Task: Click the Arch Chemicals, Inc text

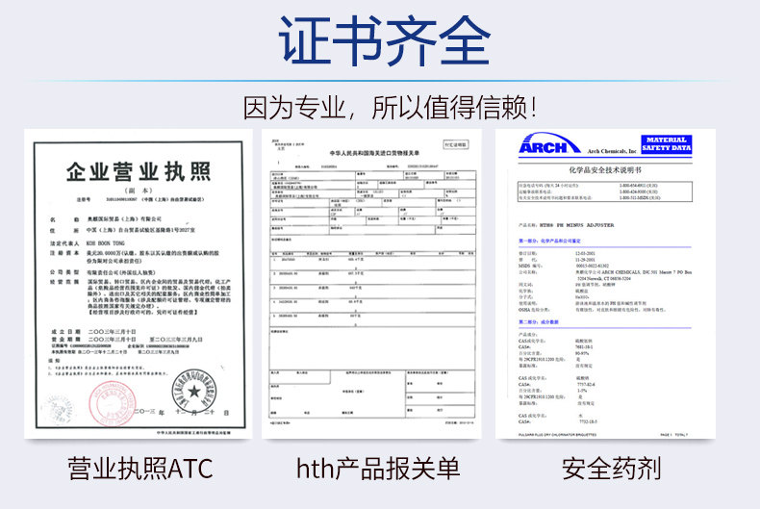Action: (612, 151)
